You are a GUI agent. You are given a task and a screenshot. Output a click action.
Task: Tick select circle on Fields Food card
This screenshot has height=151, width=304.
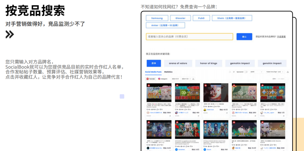[x=226, y=85]
